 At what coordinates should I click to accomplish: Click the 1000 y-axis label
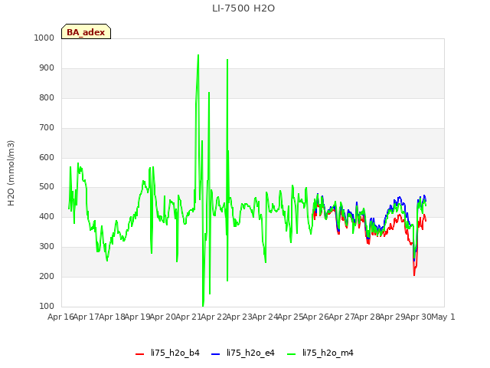pos(44,38)
